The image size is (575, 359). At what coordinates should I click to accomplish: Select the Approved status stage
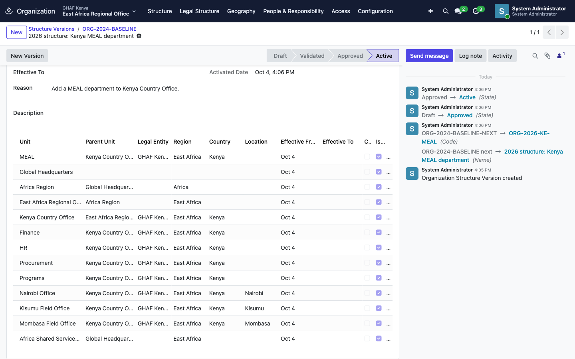point(350,56)
